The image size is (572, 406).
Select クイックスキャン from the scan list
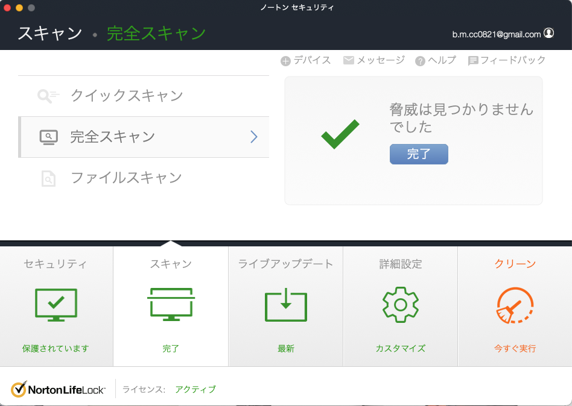click(x=127, y=96)
